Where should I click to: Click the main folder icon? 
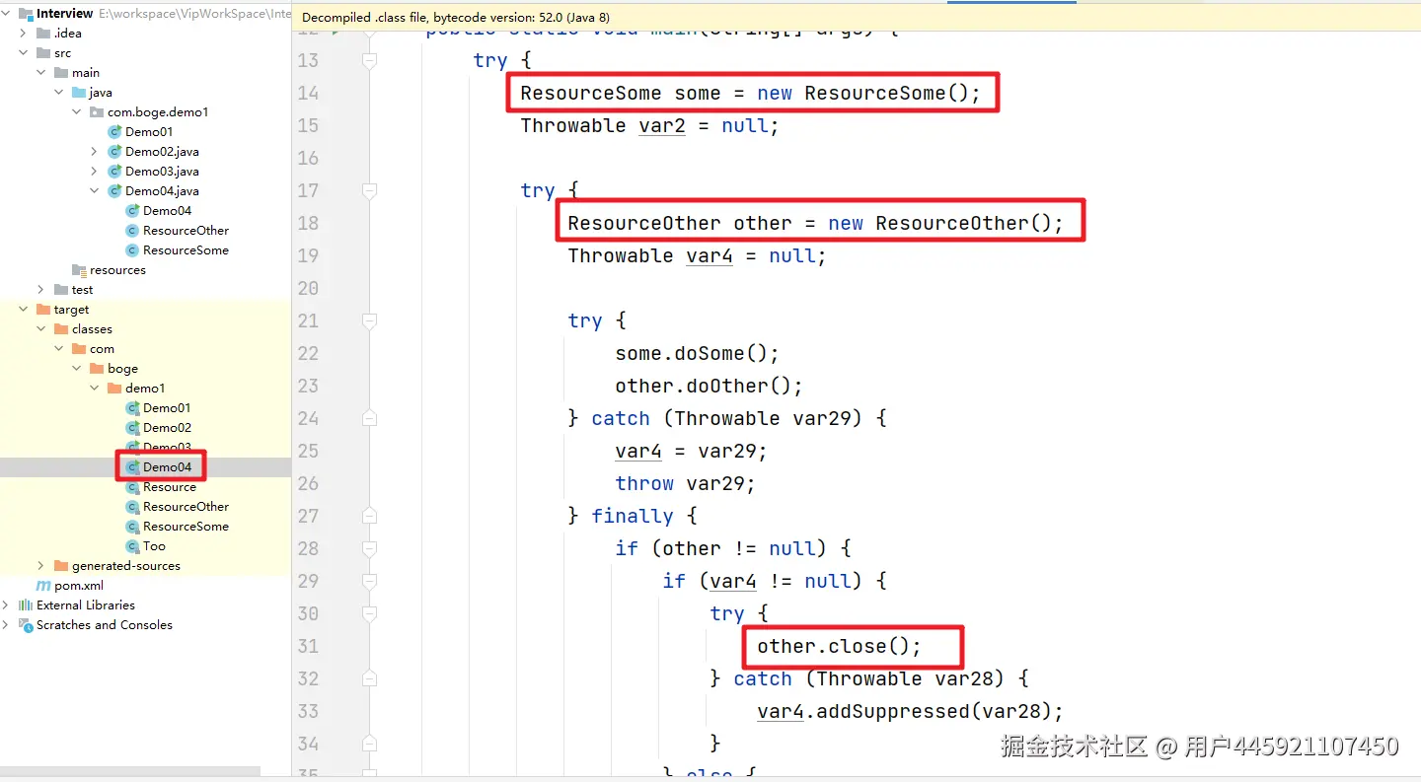(61, 73)
